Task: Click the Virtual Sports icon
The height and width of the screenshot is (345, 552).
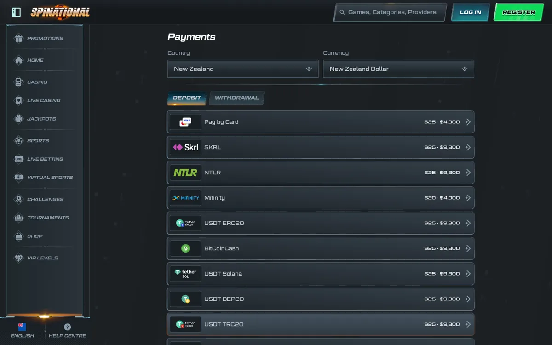Action: coord(19,178)
